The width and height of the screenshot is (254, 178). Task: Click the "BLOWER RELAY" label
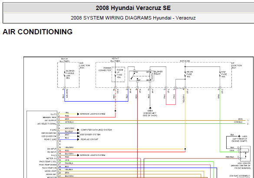click(x=158, y=73)
